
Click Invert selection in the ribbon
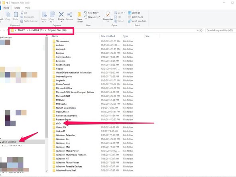click(x=137, y=21)
